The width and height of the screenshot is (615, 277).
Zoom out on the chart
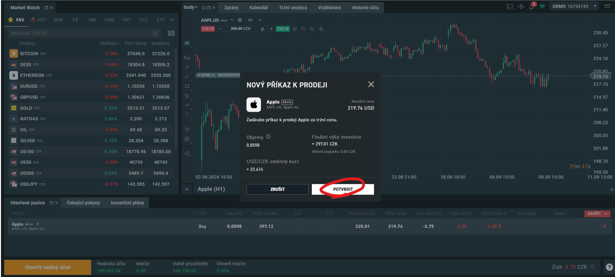pyautogui.click(x=303, y=29)
